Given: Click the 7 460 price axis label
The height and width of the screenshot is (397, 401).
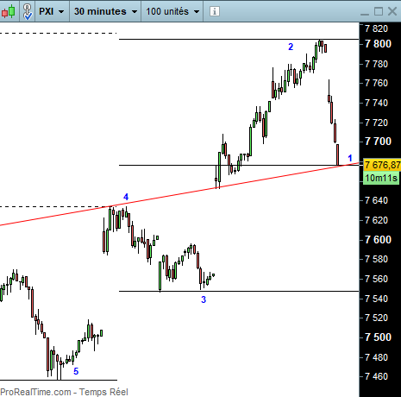Looking at the screenshot, I should pyautogui.click(x=376, y=376).
